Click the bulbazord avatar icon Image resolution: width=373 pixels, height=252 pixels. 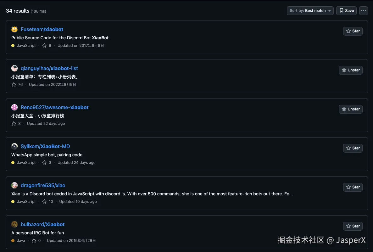pyautogui.click(x=14, y=224)
